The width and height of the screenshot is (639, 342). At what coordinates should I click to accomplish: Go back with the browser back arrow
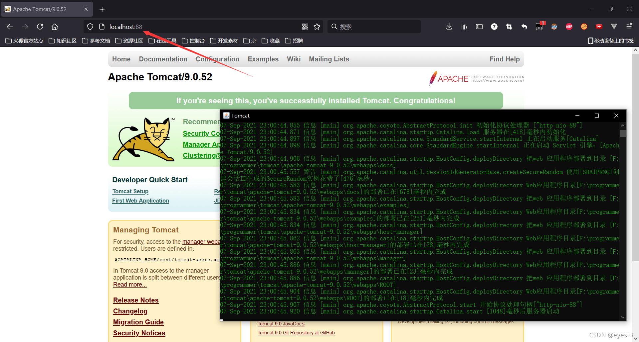point(10,27)
